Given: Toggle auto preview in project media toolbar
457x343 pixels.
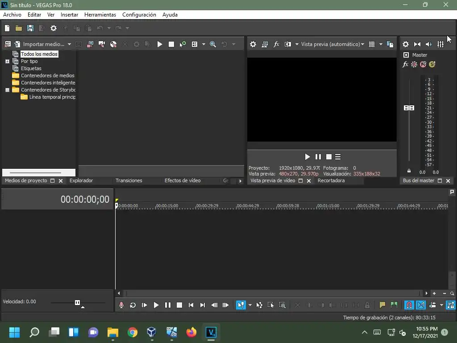Looking at the screenshot, I should point(183,44).
